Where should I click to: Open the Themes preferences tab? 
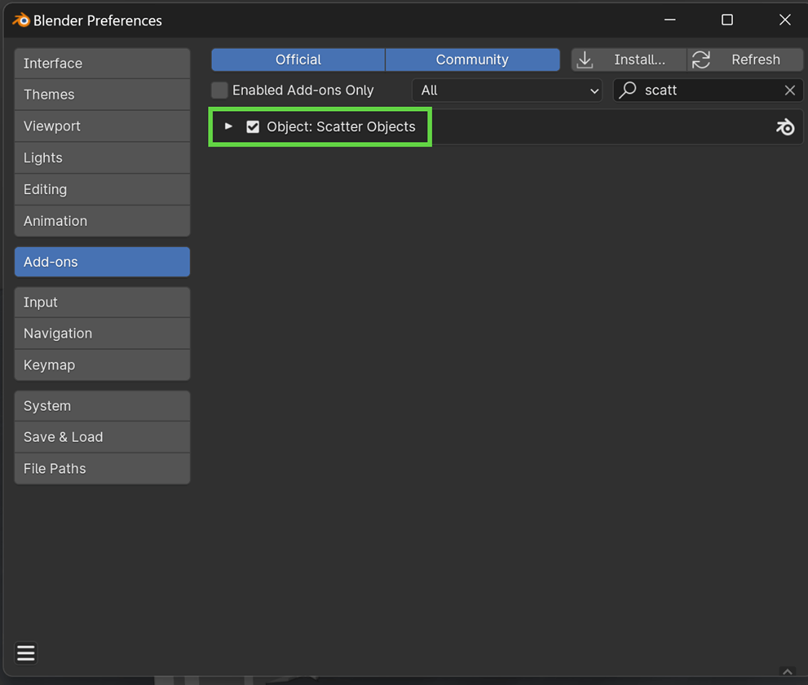click(x=102, y=95)
